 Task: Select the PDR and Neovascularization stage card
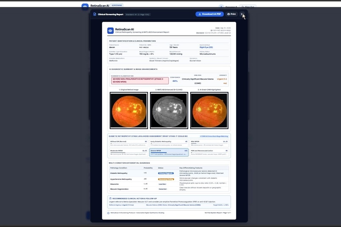tap(209, 152)
